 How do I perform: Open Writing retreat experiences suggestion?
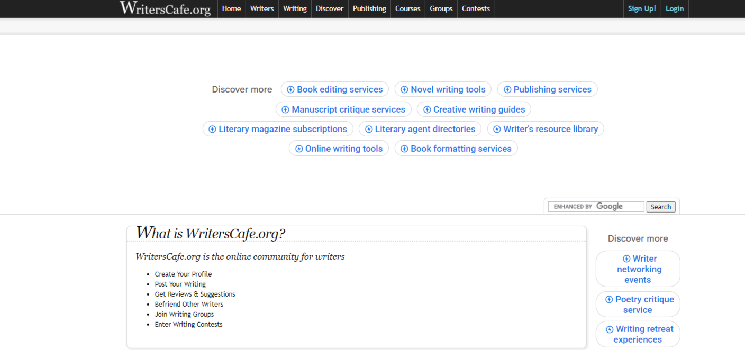pos(638,334)
